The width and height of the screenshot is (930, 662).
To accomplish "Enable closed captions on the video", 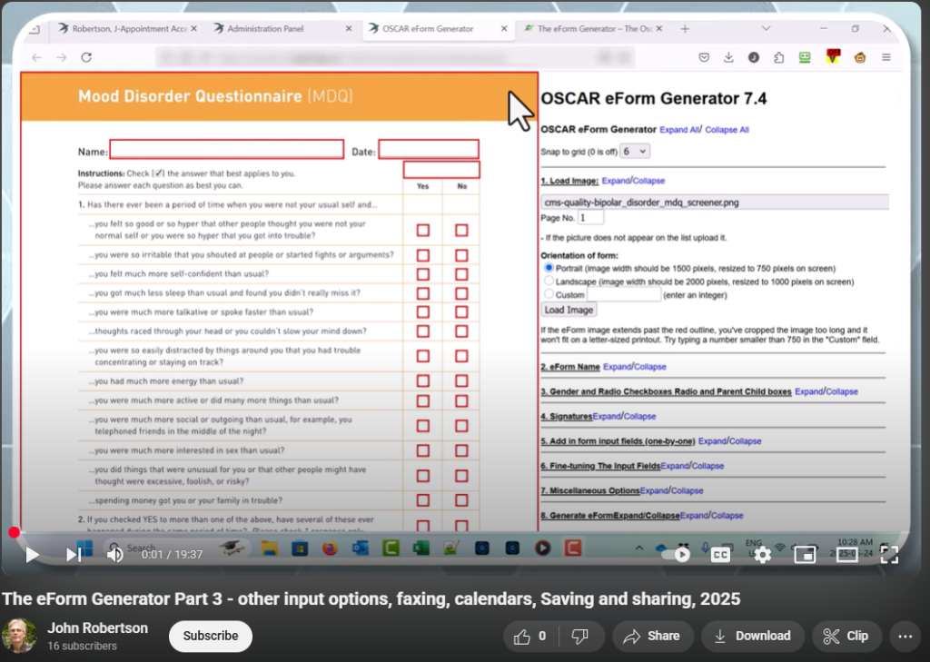I will (x=720, y=554).
